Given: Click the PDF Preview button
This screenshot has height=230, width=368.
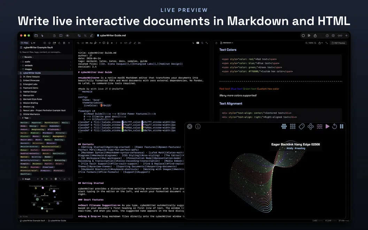Looking at the screenshot, I should [339, 43].
